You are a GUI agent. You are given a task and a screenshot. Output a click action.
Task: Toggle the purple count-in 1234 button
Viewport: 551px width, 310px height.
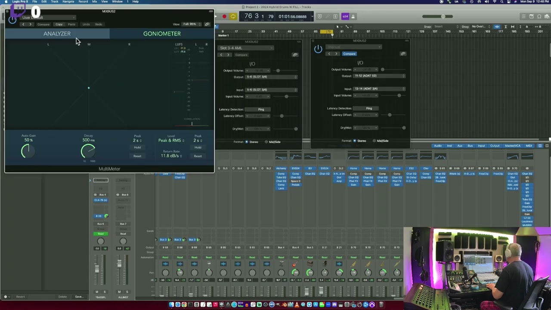(x=345, y=16)
